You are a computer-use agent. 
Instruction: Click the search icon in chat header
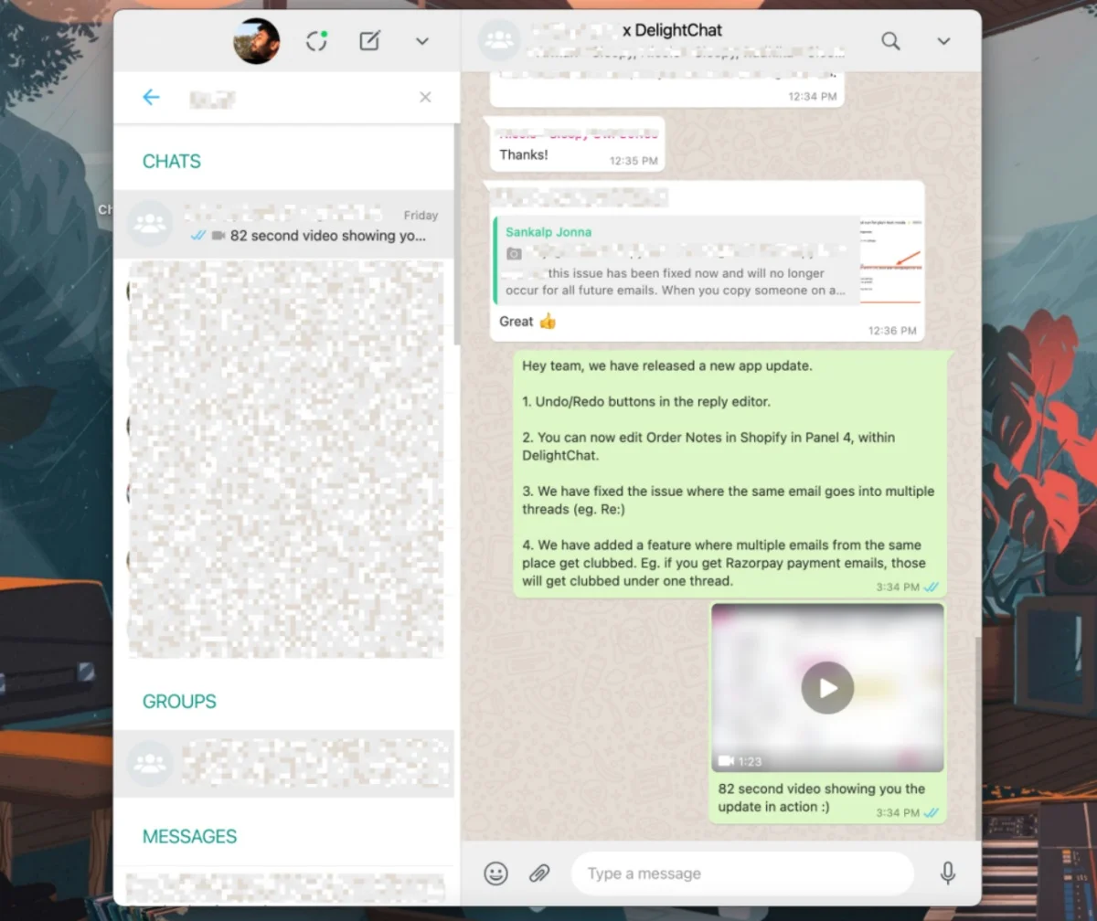click(890, 41)
